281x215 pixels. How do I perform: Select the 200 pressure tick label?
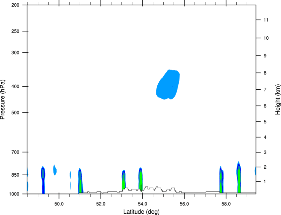[x=15, y=5]
